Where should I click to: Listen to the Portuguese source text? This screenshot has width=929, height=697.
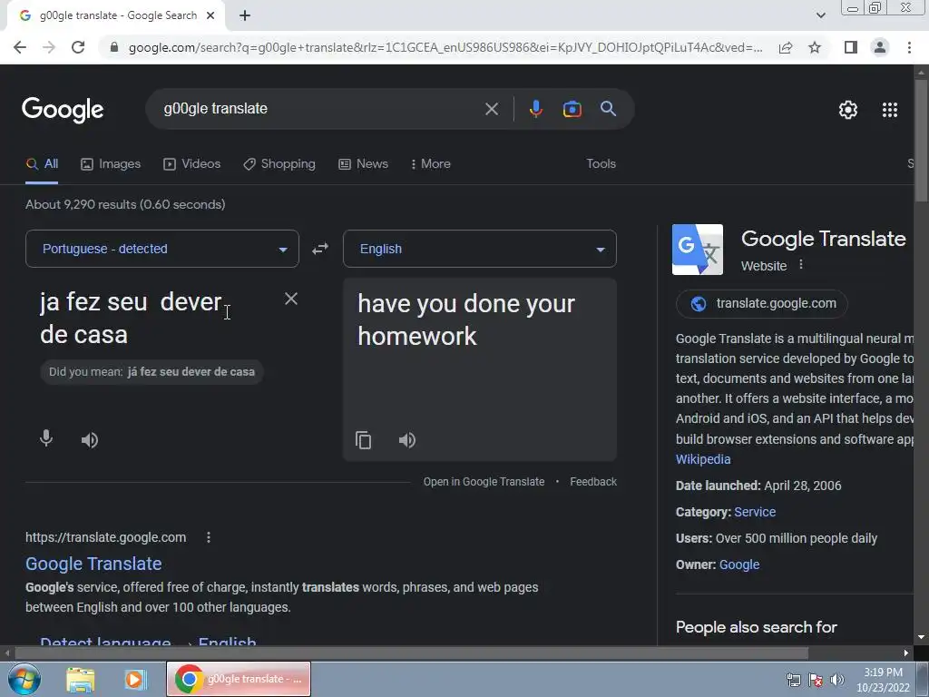pos(90,440)
